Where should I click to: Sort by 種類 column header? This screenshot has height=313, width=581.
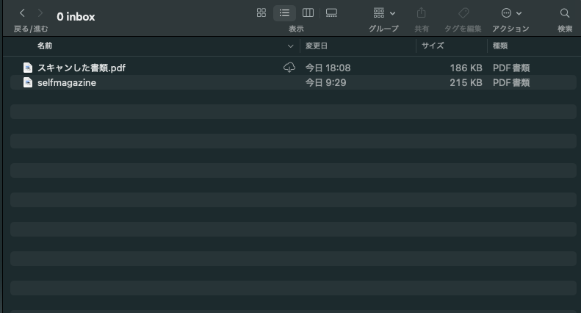click(499, 46)
